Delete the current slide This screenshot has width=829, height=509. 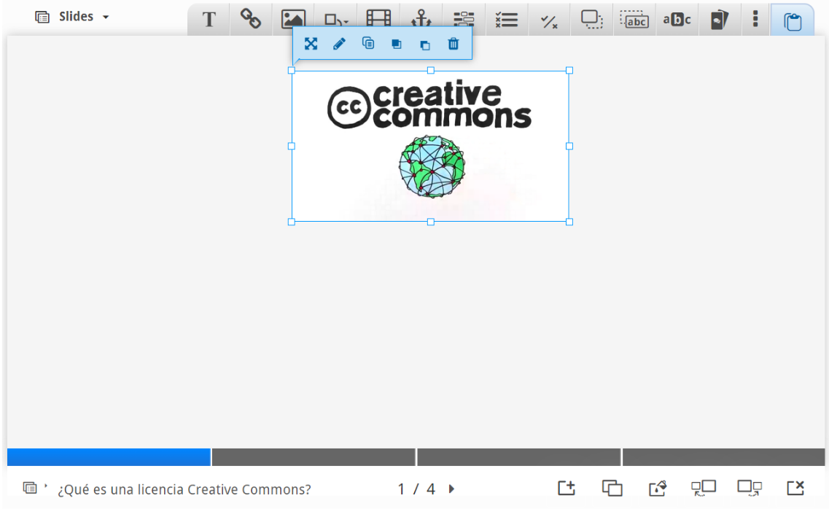(x=795, y=488)
